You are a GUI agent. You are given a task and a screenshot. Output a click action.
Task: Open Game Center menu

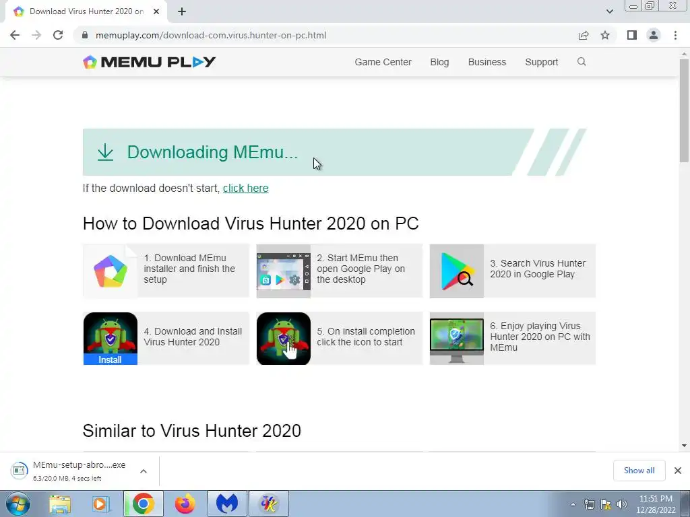(x=383, y=62)
